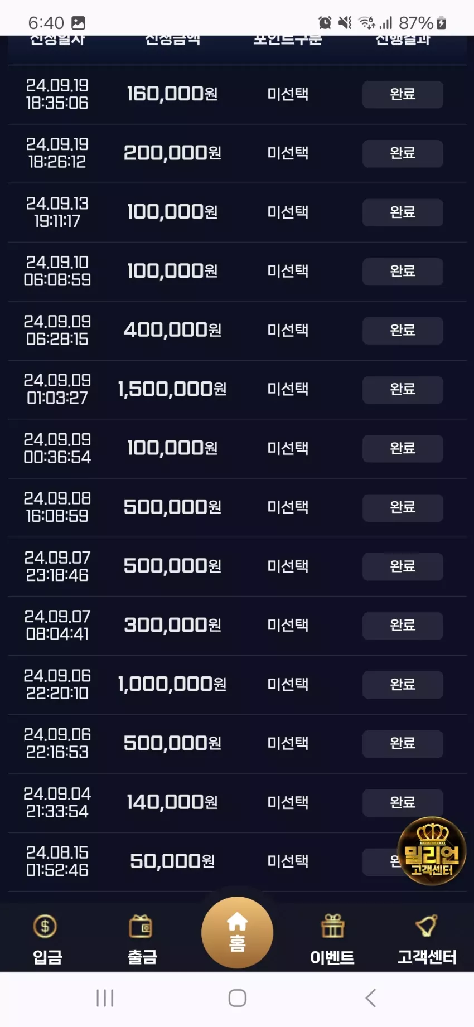Tap the 밀리언 고객센터 crown badge
Viewport: 474px width, 1027px height.
[432, 851]
